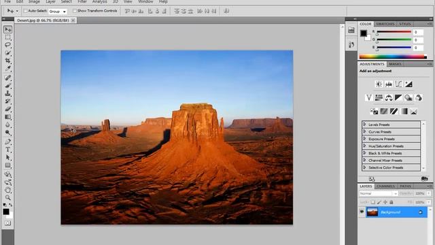The width and height of the screenshot is (435, 245).
Task: Select the Eyedropper tool
Action: [7, 68]
